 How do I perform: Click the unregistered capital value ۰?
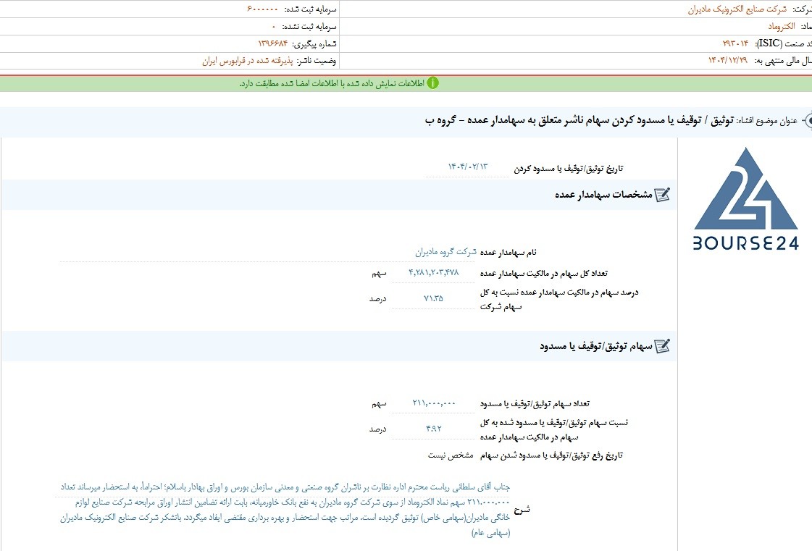click(274, 26)
